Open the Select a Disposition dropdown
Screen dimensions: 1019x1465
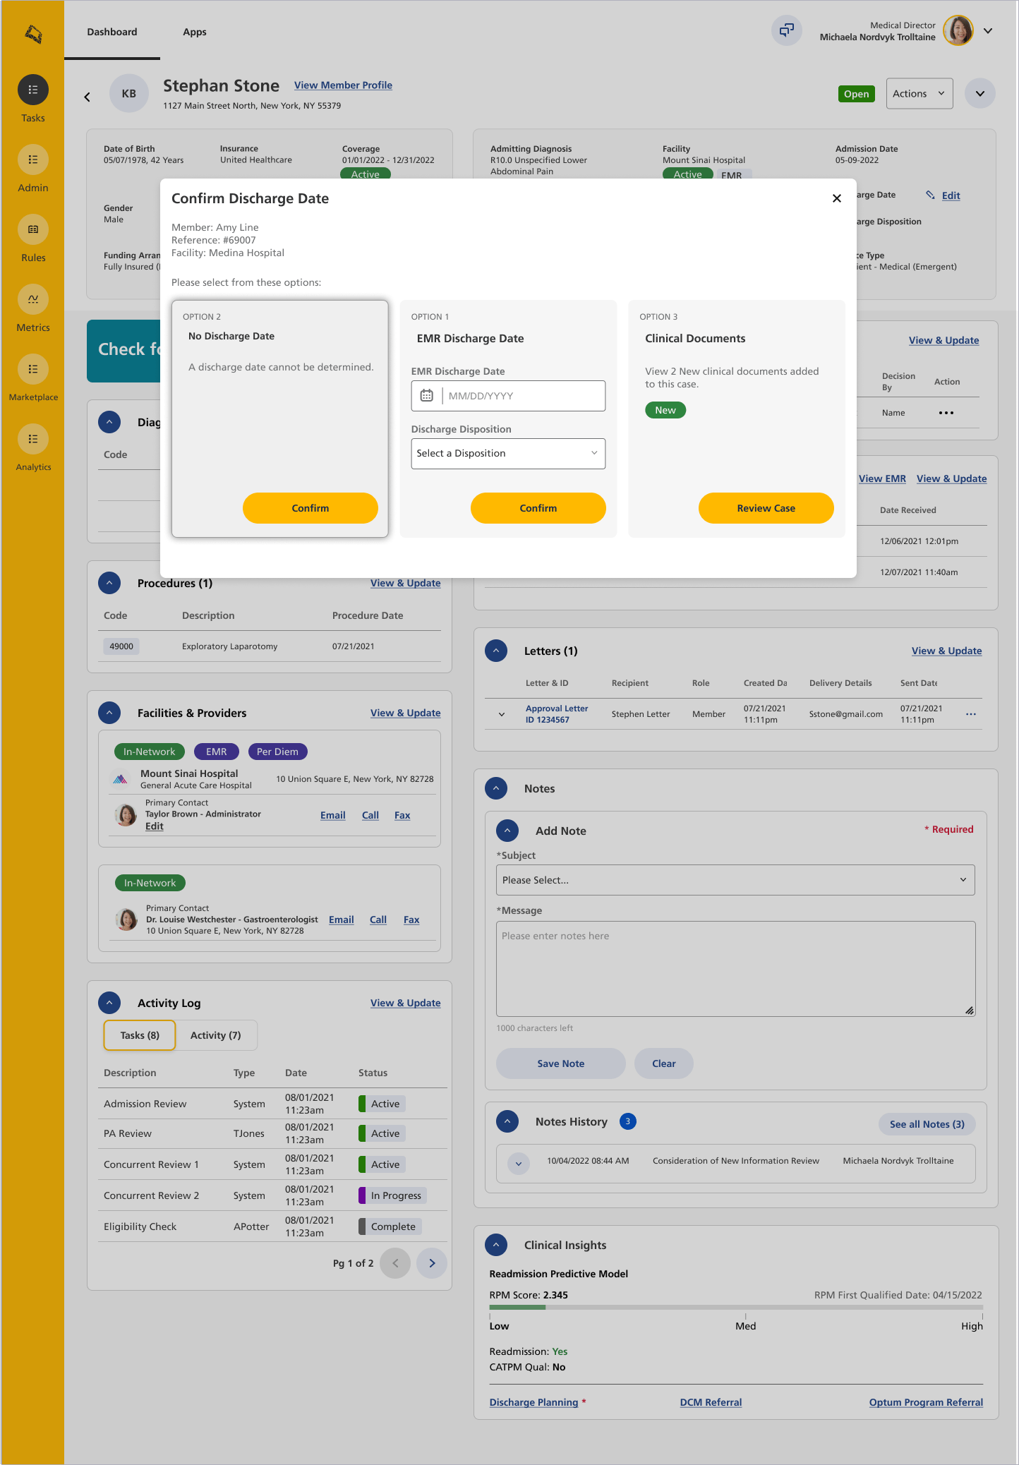507,454
